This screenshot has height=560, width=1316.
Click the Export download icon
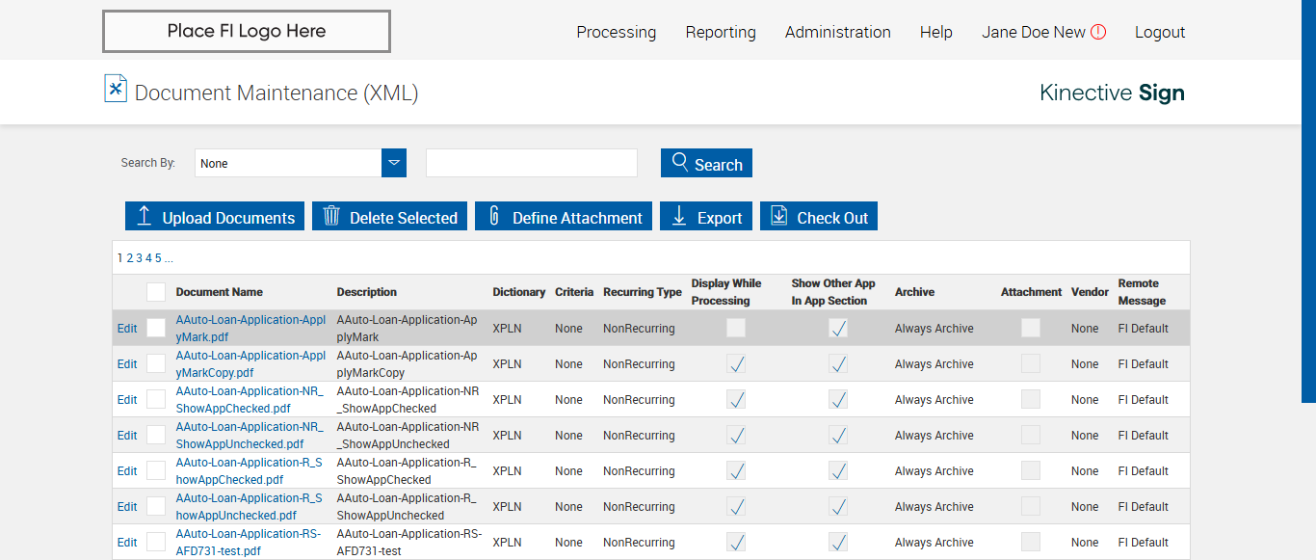click(x=679, y=216)
